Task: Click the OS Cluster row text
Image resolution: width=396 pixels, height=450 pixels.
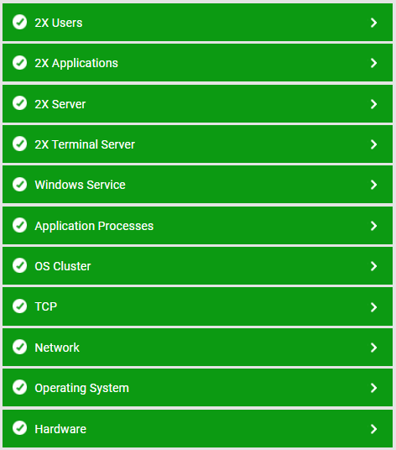Action: click(63, 266)
